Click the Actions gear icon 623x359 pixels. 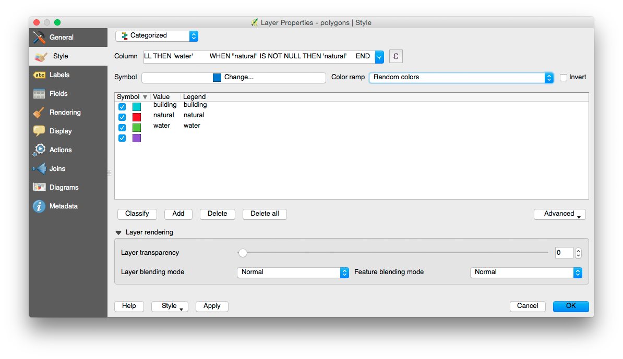(39, 150)
